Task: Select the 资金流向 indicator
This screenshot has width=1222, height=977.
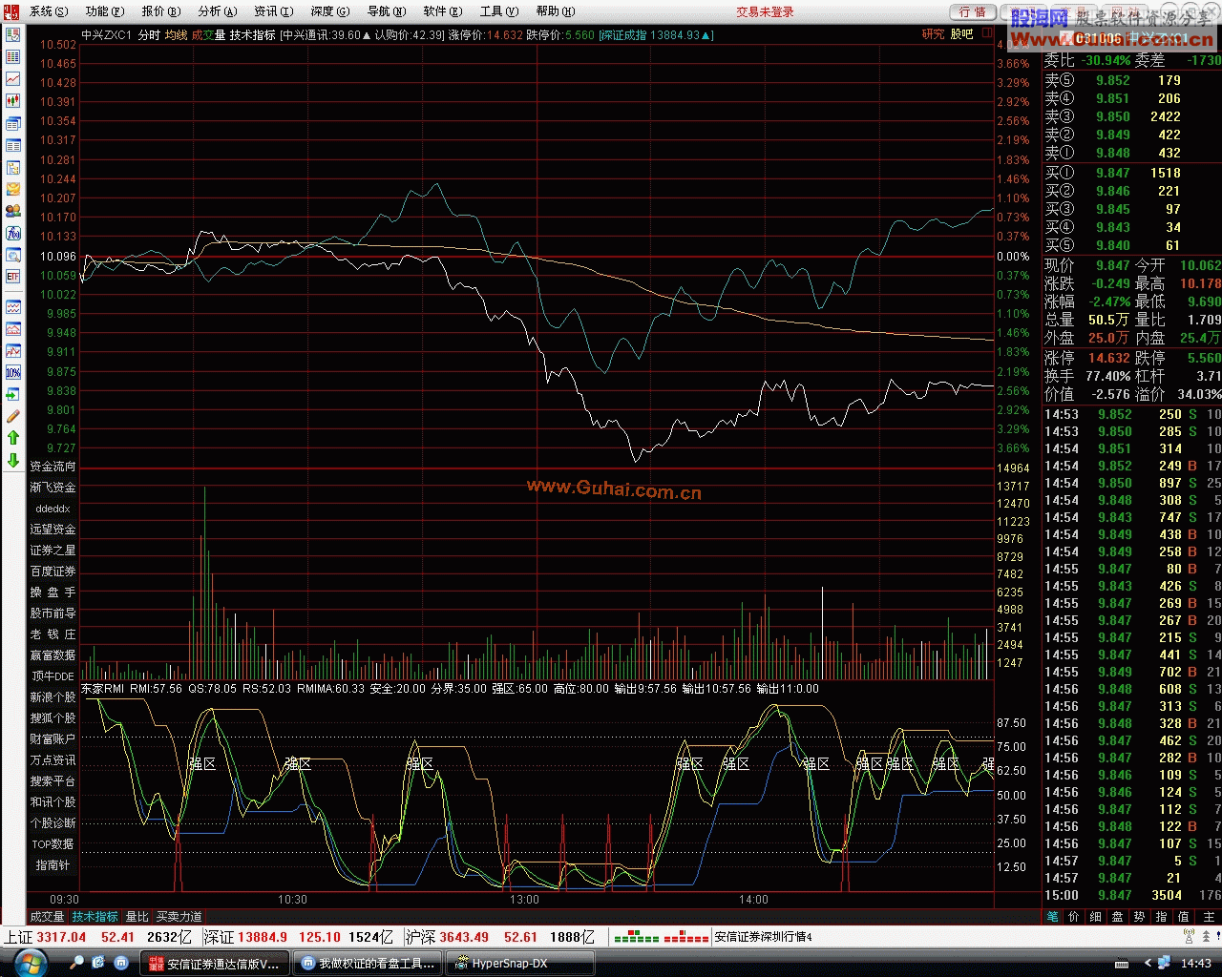Action: point(53,467)
